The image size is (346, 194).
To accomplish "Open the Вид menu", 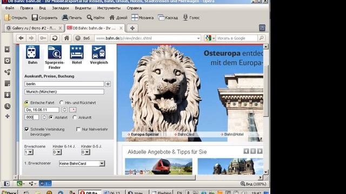I will tap(42, 8).
